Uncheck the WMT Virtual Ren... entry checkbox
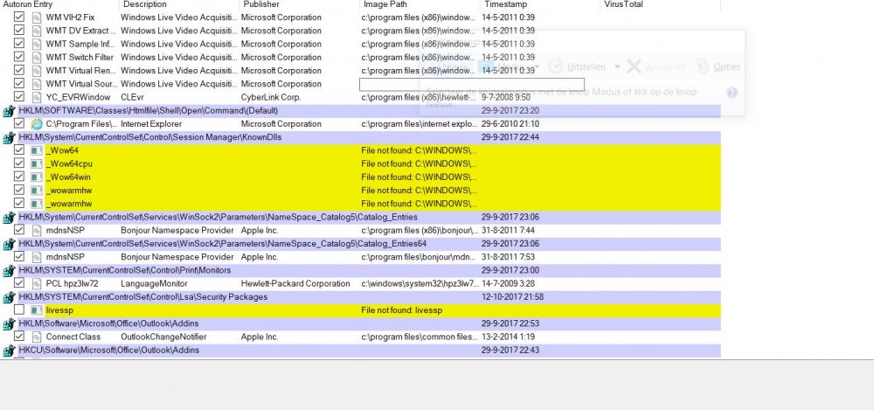Image resolution: width=874 pixels, height=410 pixels. click(x=19, y=70)
